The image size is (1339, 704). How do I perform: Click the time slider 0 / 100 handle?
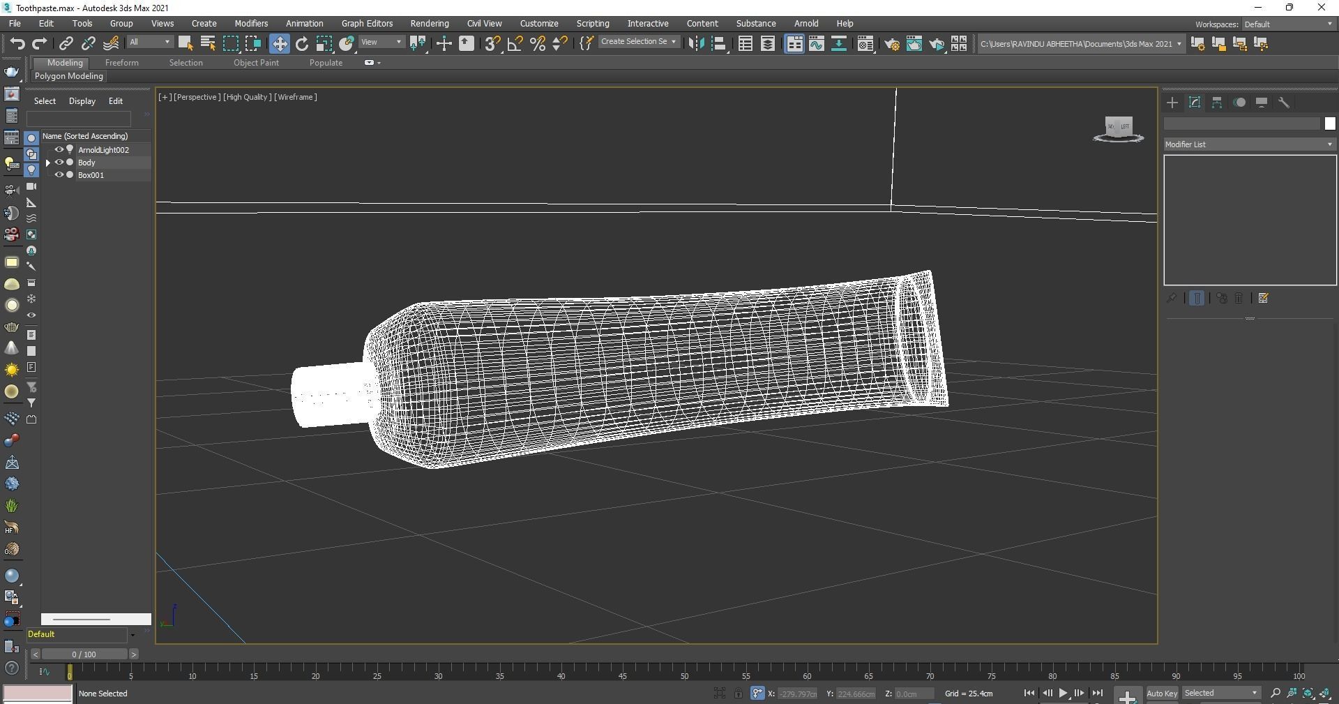[84, 654]
